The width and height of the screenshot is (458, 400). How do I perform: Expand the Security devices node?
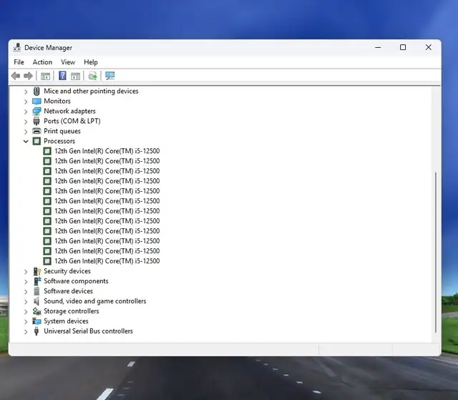tap(26, 272)
